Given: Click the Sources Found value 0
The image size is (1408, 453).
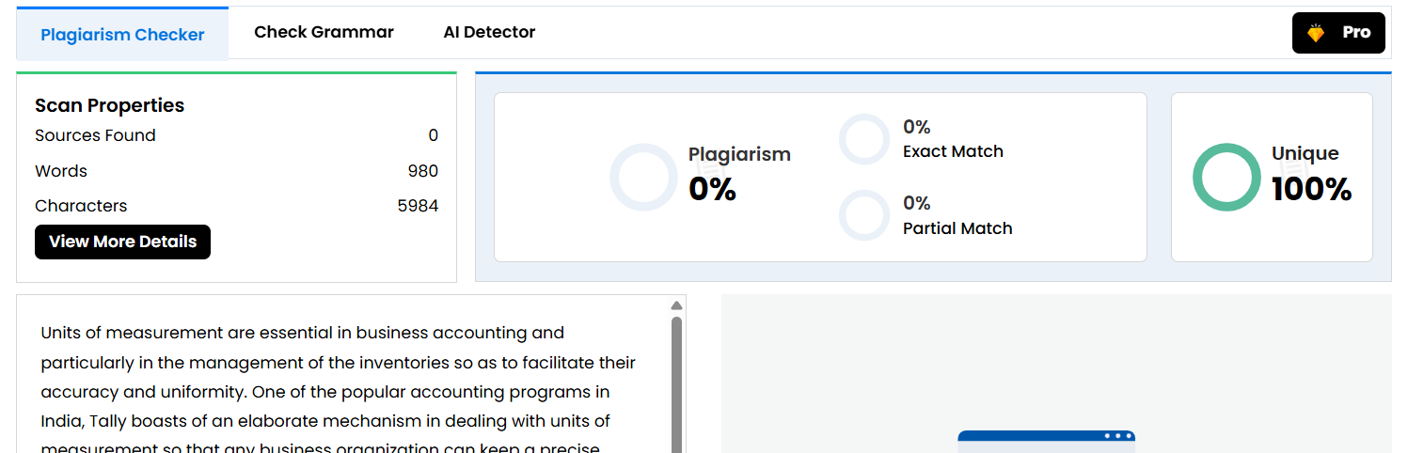Looking at the screenshot, I should click(434, 135).
